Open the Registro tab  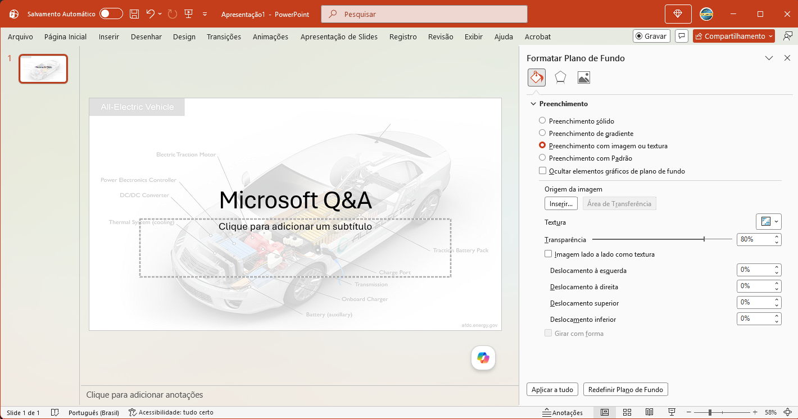coord(403,37)
